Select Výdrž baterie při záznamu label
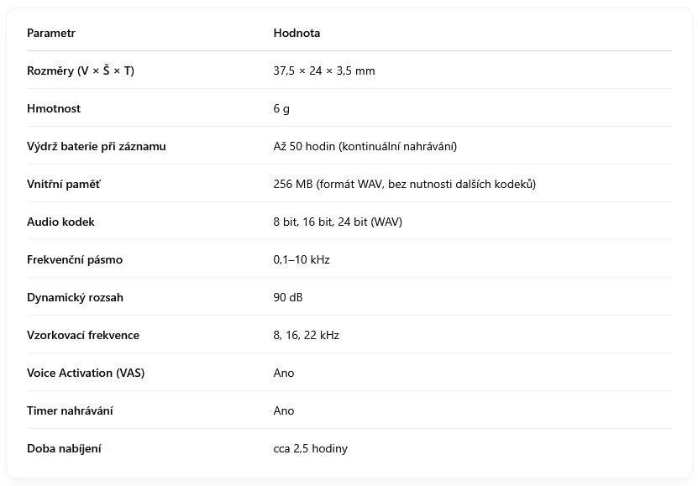Viewport: 698px width, 486px height. coord(96,146)
